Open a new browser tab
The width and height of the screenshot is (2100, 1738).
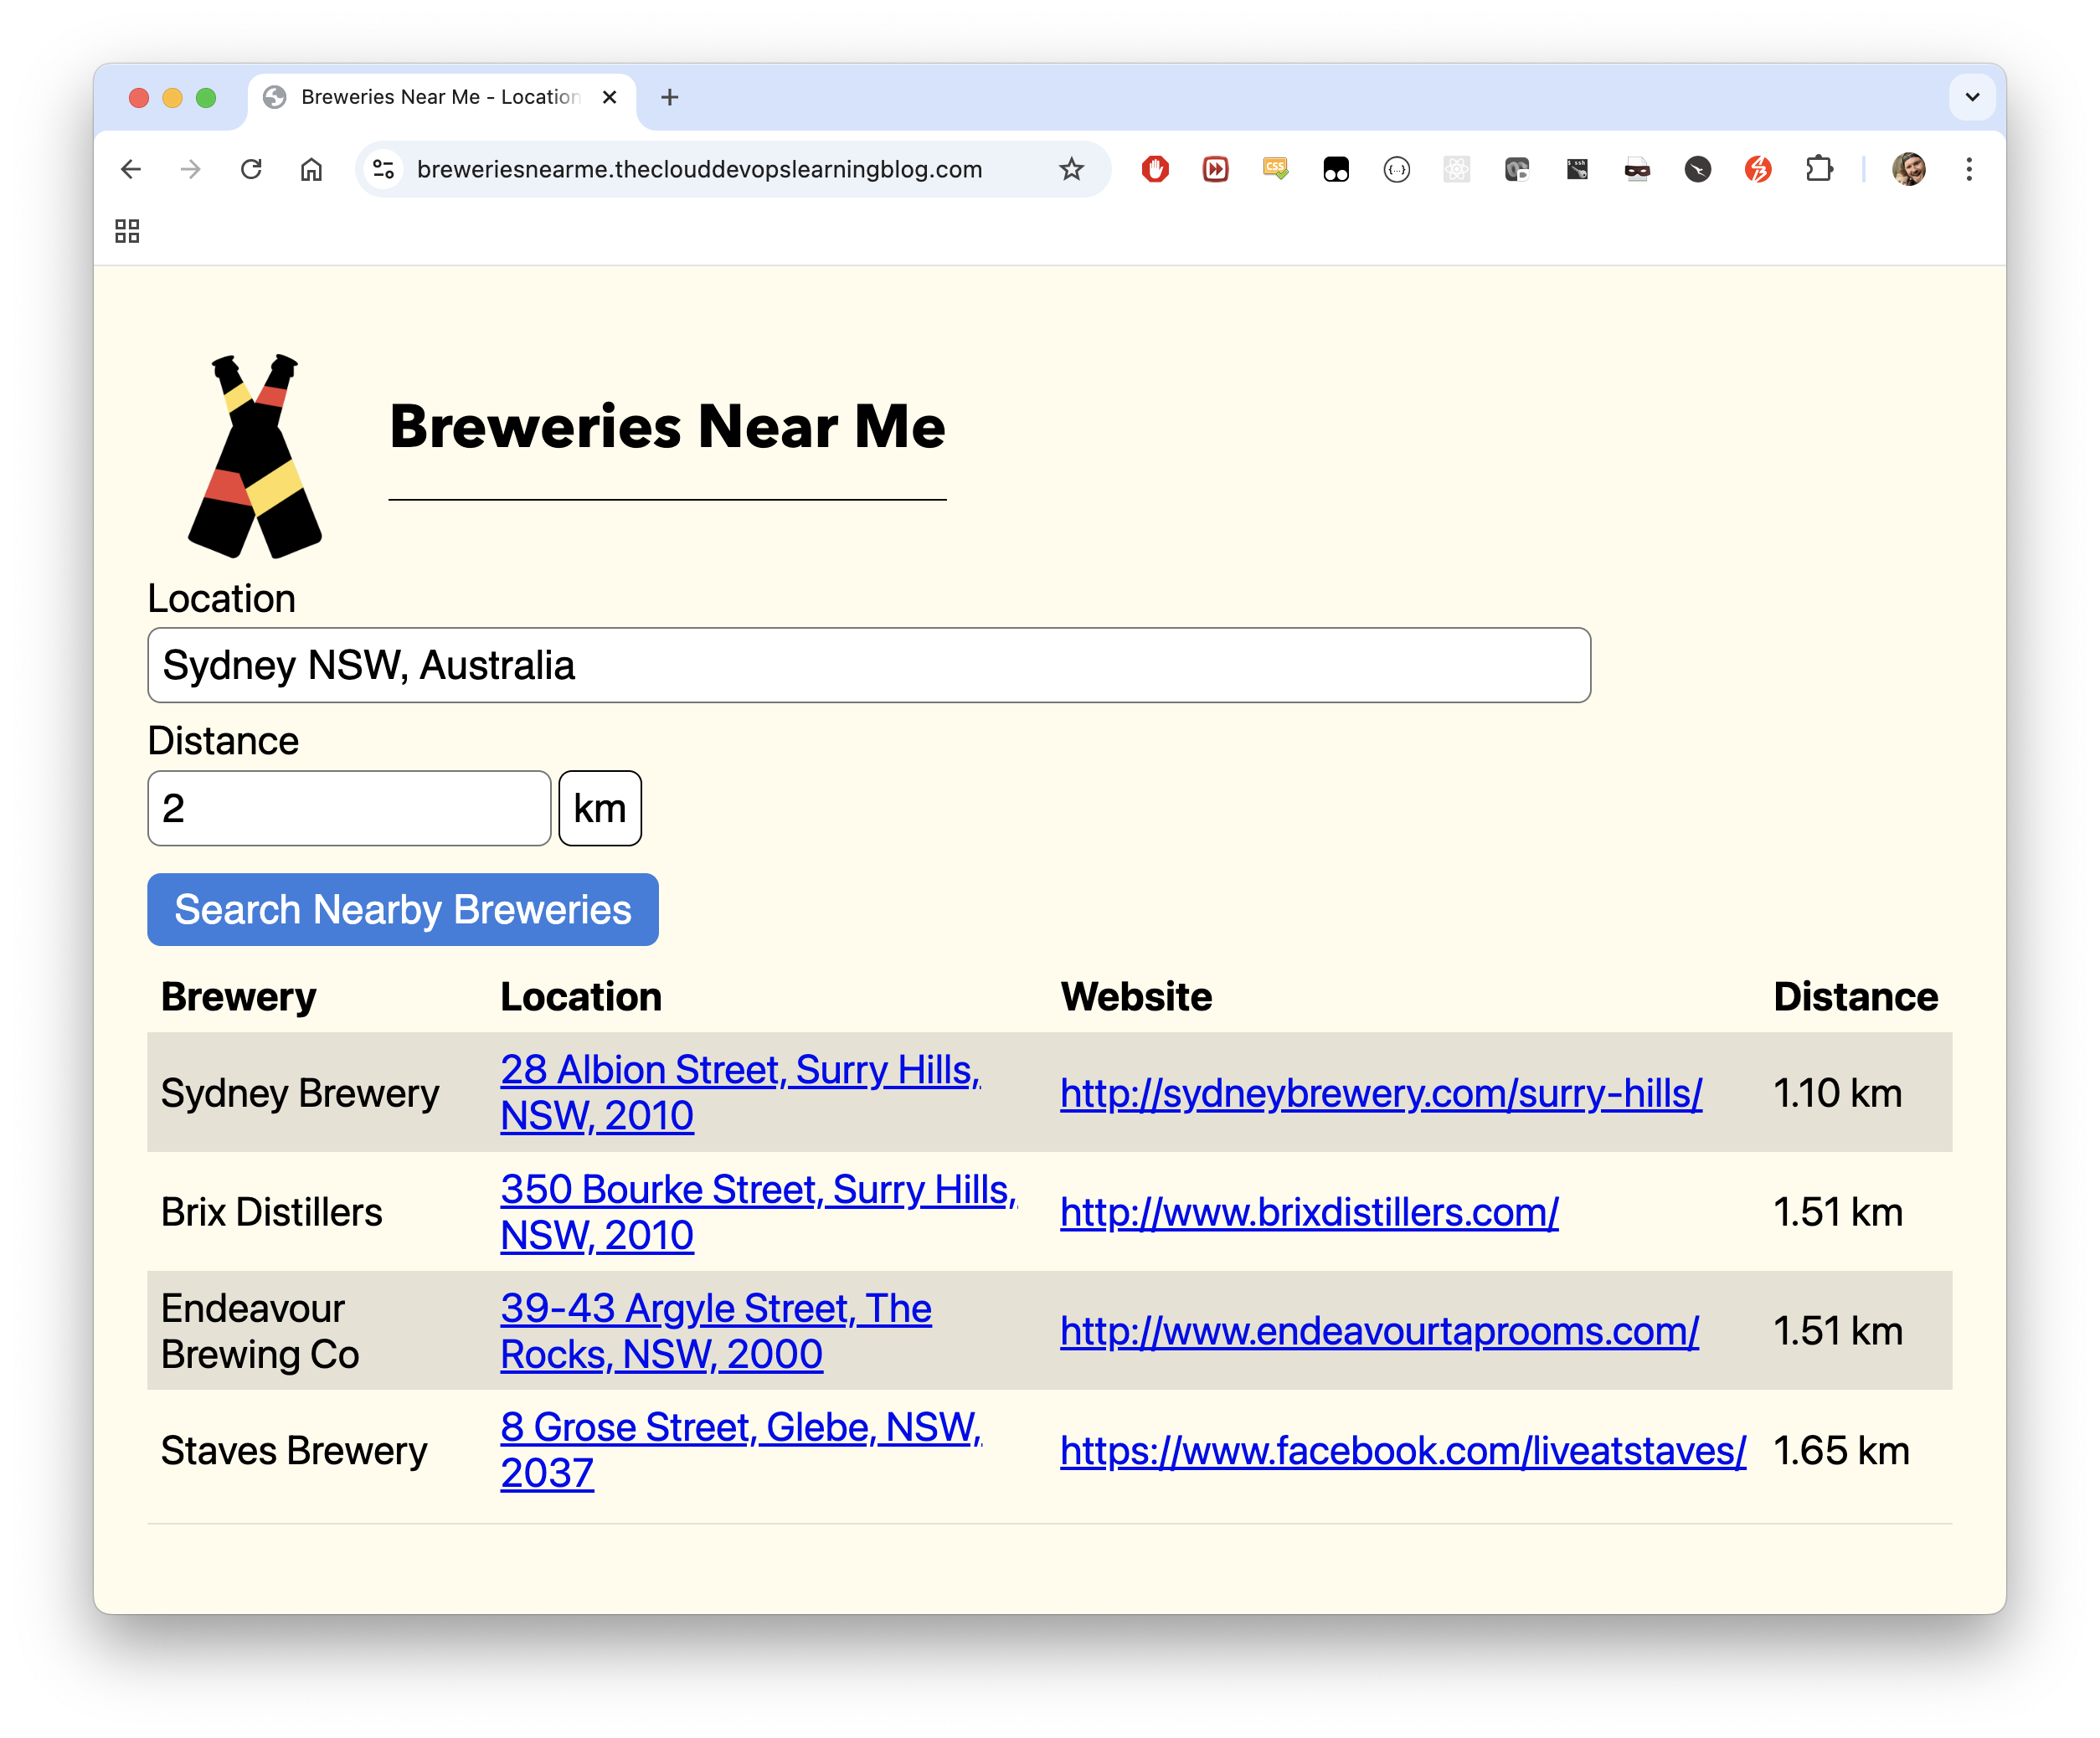[x=669, y=97]
